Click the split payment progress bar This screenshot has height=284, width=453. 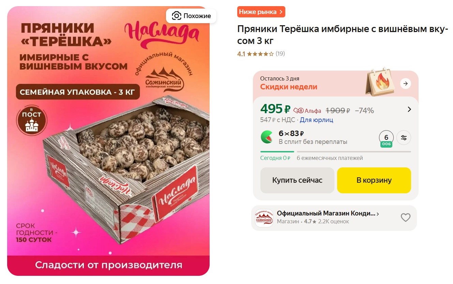[336, 152]
